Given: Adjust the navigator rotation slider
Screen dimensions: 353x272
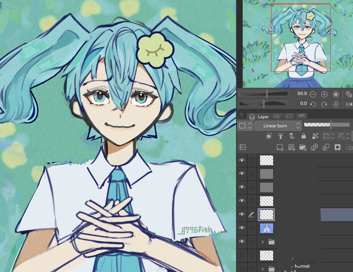Looking at the screenshot, I should pos(263,104).
